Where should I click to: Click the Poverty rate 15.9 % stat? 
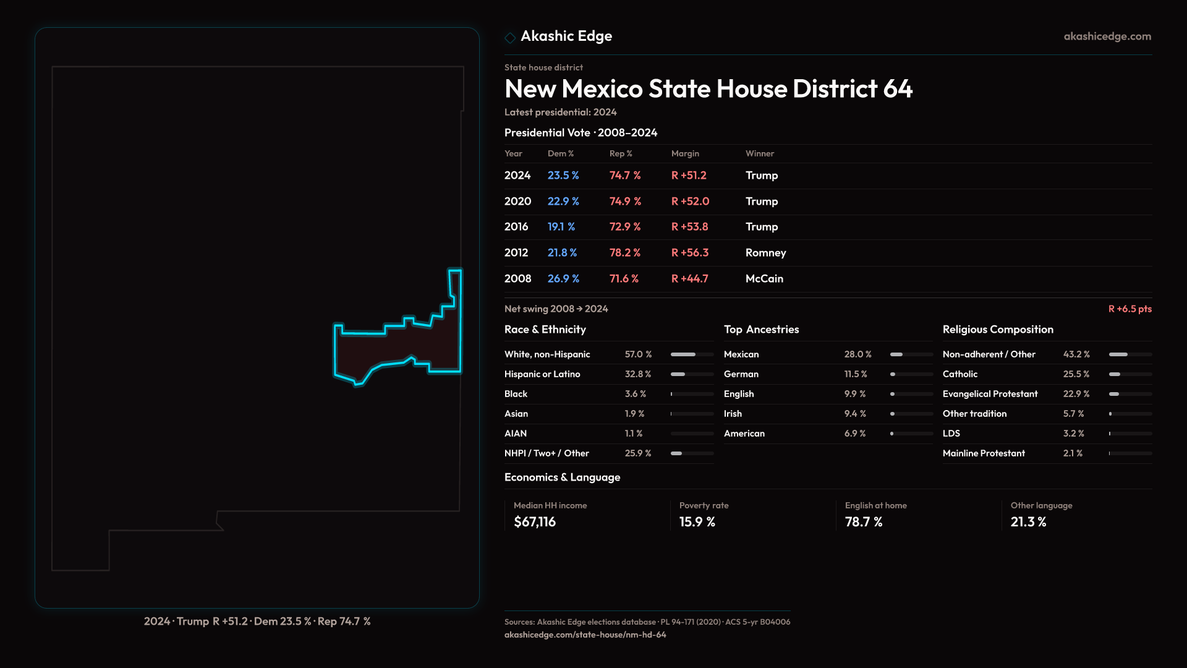(697, 522)
